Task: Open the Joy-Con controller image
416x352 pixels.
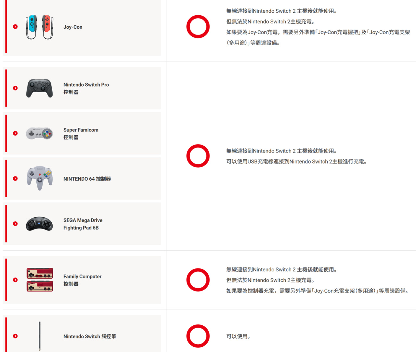Action: coord(40,27)
